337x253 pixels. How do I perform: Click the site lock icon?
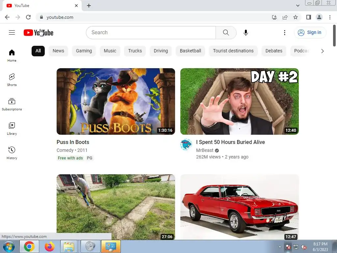pos(41,17)
